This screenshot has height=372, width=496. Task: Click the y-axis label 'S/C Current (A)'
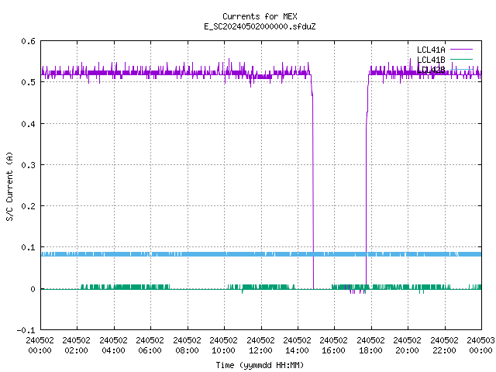(x=9, y=186)
